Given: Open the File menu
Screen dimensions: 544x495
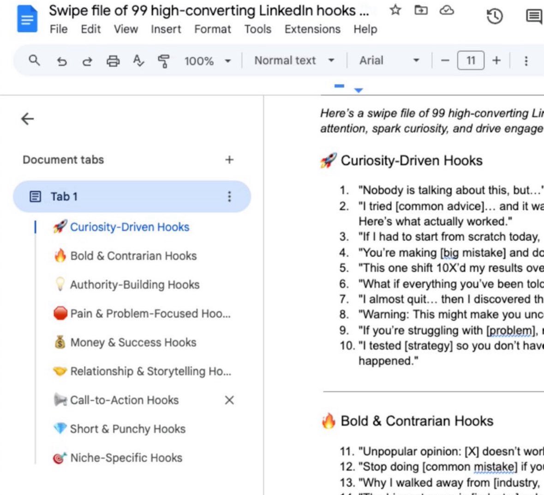Looking at the screenshot, I should pyautogui.click(x=59, y=29).
